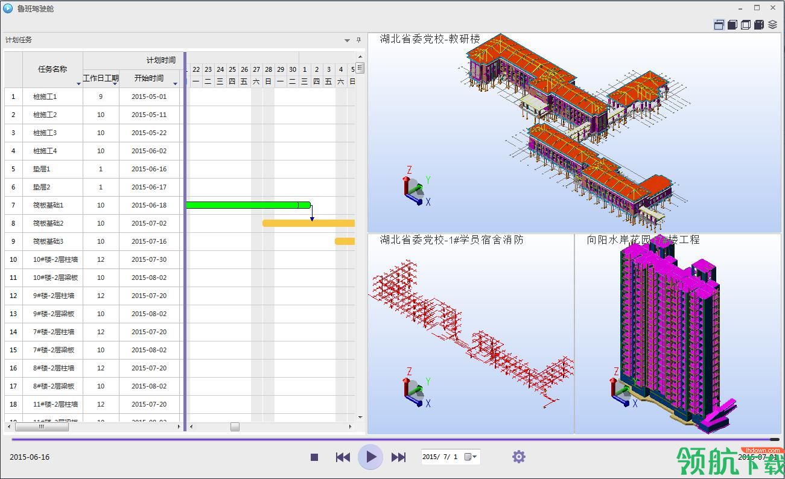The width and height of the screenshot is (785, 479).
Task: Click the green 筏板基础1 Gantt bar
Action: (x=248, y=205)
